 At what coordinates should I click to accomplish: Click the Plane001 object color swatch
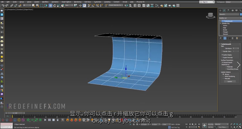[x=241, y=14]
